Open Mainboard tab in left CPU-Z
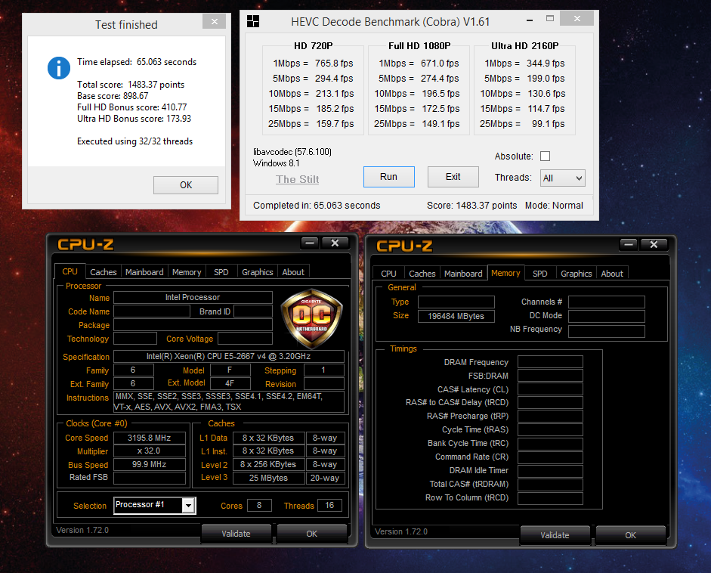This screenshot has height=573, width=711. pyautogui.click(x=144, y=271)
